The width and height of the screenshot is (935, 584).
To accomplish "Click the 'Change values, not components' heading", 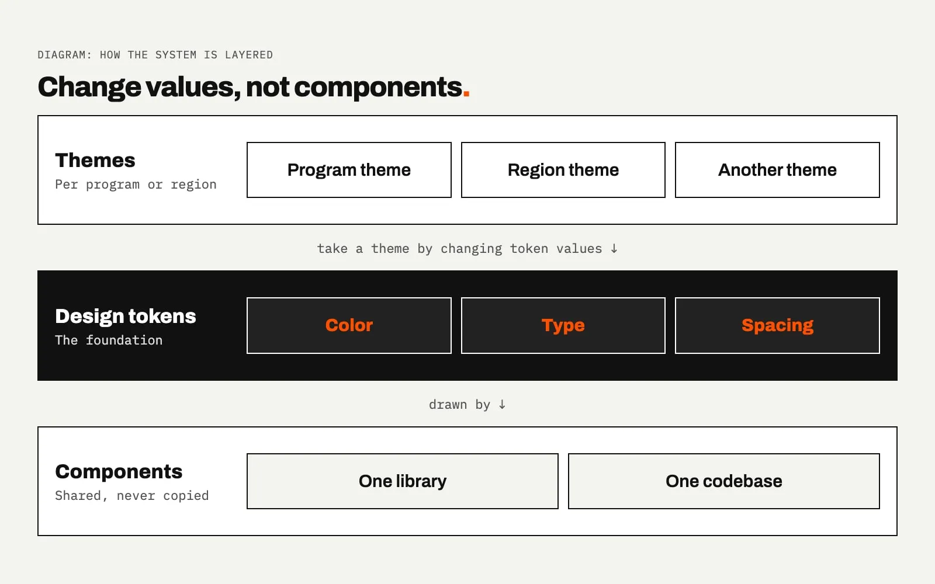I will [x=254, y=87].
